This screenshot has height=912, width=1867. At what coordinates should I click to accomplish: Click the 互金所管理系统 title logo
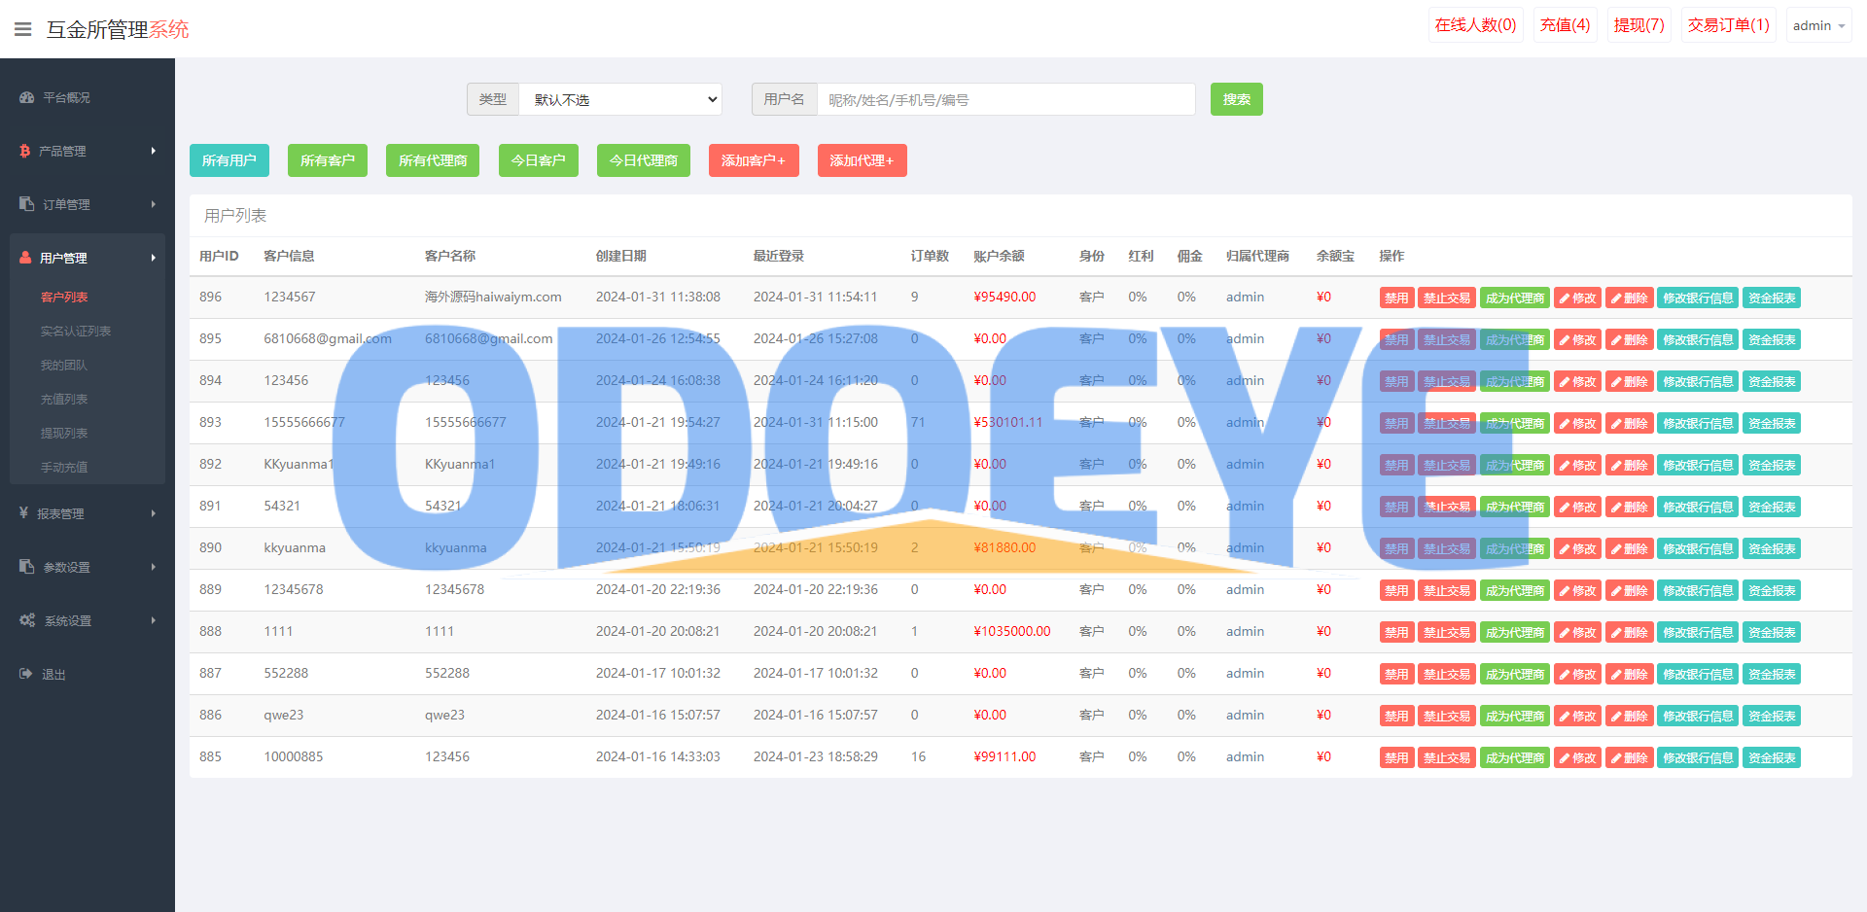click(x=118, y=29)
